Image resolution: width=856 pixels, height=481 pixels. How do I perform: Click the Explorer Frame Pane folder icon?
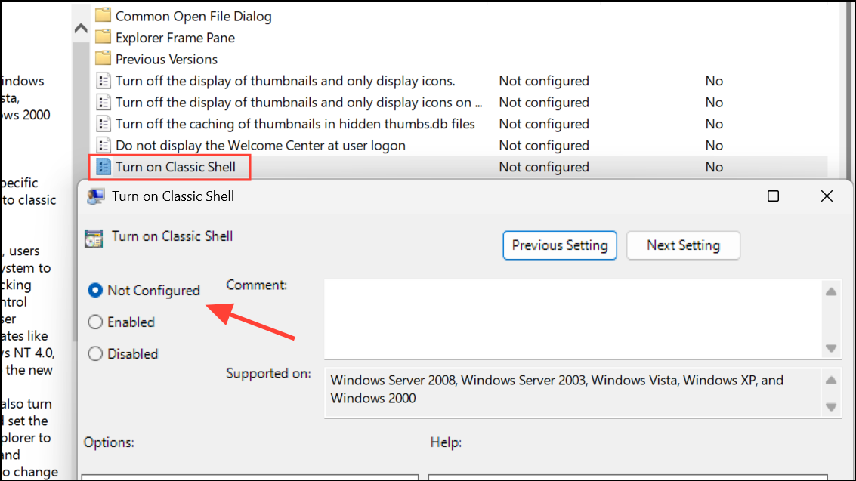pyautogui.click(x=104, y=38)
